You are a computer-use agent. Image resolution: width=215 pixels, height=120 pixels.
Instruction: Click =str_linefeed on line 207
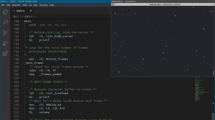[x=57, y=93]
